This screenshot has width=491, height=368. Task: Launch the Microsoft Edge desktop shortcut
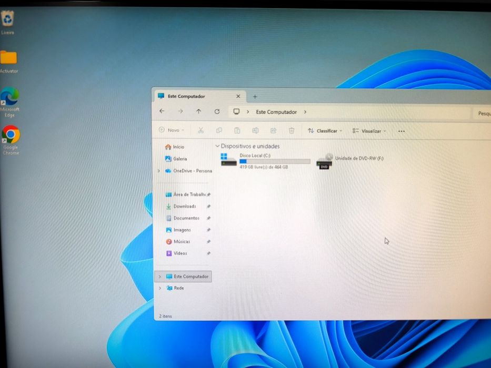tap(9, 103)
